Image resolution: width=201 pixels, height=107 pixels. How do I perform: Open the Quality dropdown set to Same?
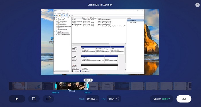(x=161, y=99)
